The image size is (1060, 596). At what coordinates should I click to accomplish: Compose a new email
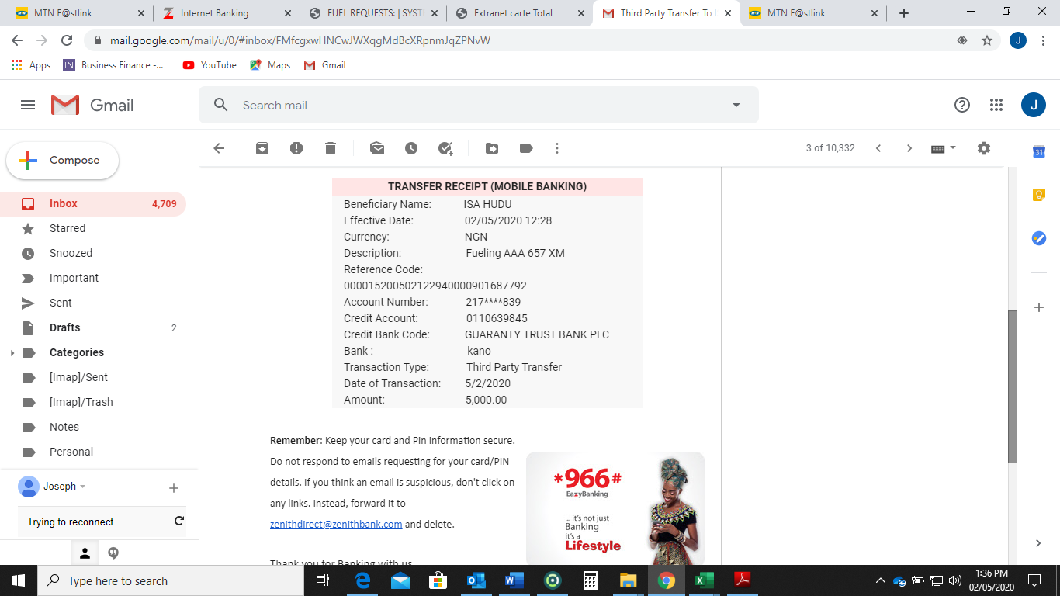click(x=63, y=161)
